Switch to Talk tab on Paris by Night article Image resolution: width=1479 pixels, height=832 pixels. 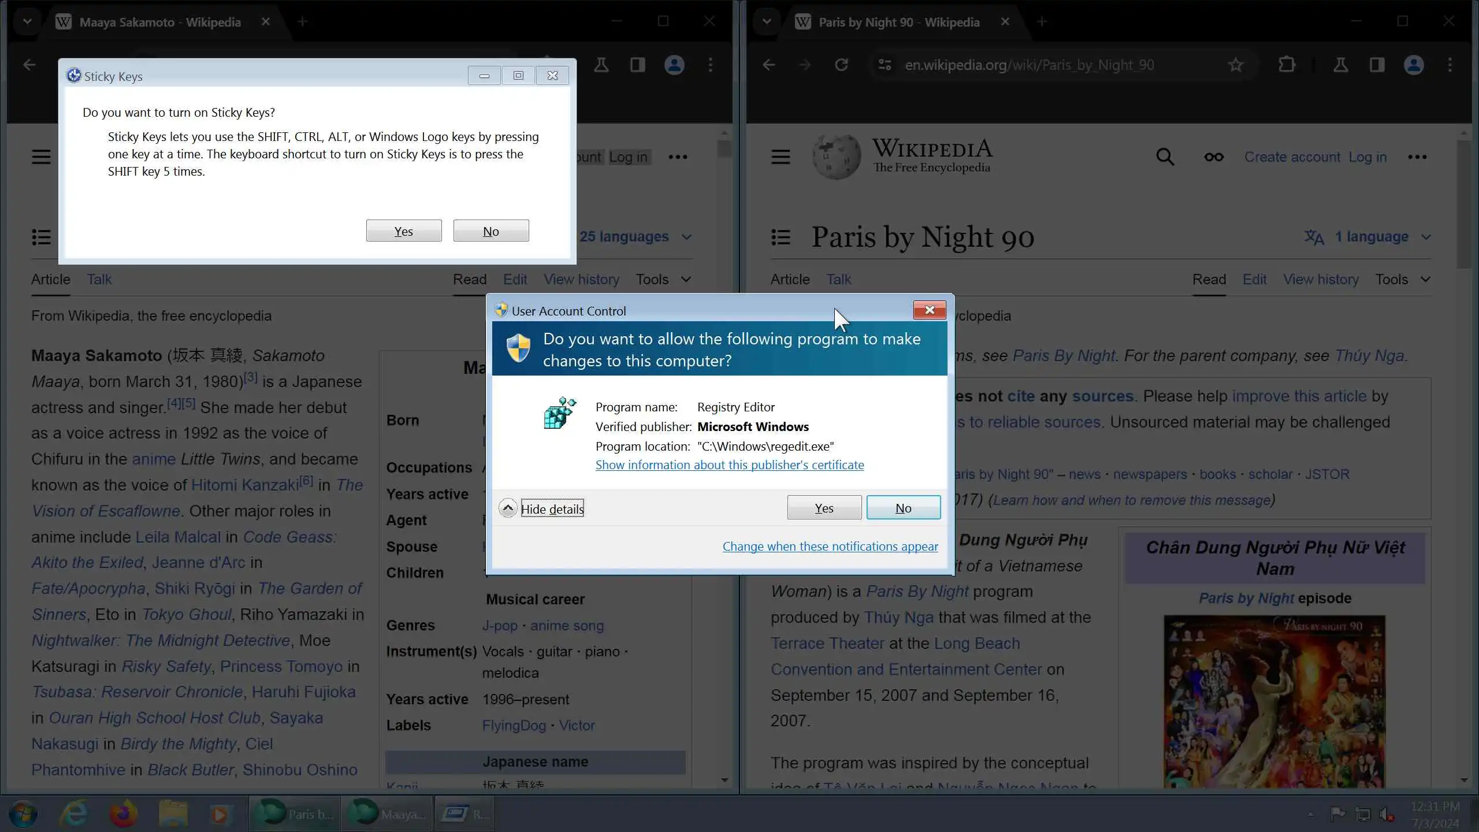(838, 280)
